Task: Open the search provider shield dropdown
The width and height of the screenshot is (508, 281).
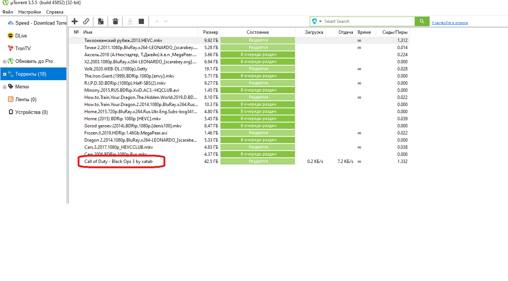Action: pyautogui.click(x=317, y=21)
